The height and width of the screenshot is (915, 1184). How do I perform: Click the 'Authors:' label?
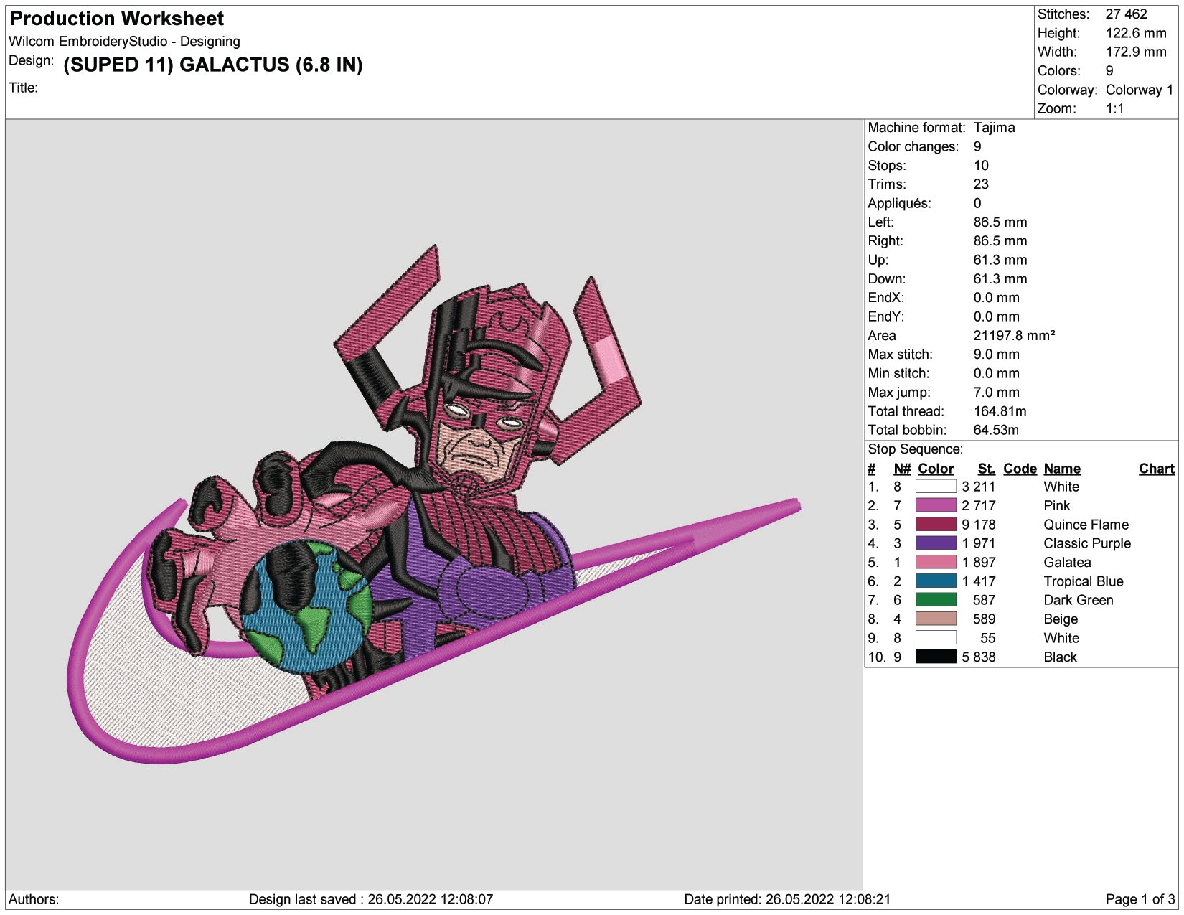pyautogui.click(x=34, y=900)
